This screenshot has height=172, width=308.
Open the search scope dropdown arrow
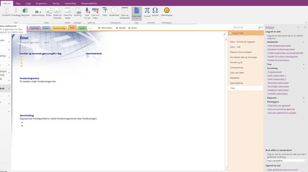click(x=262, y=28)
